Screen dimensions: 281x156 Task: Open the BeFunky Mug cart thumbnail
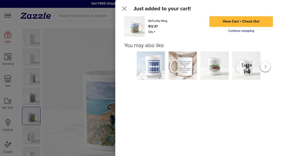pos(134,26)
